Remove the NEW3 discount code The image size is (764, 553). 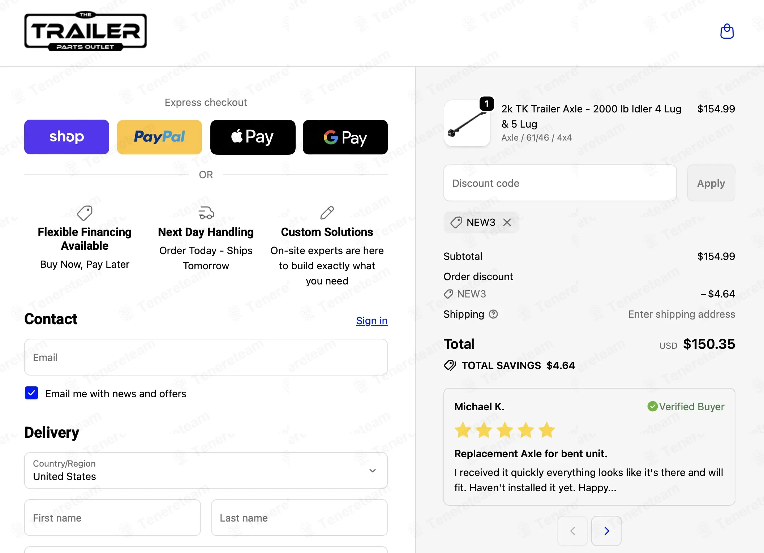(507, 222)
